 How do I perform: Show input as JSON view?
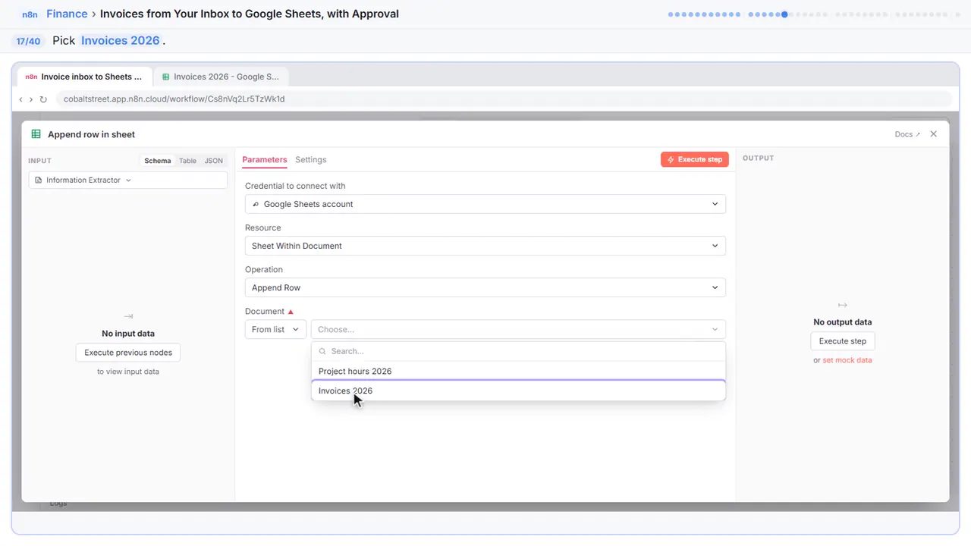point(214,161)
